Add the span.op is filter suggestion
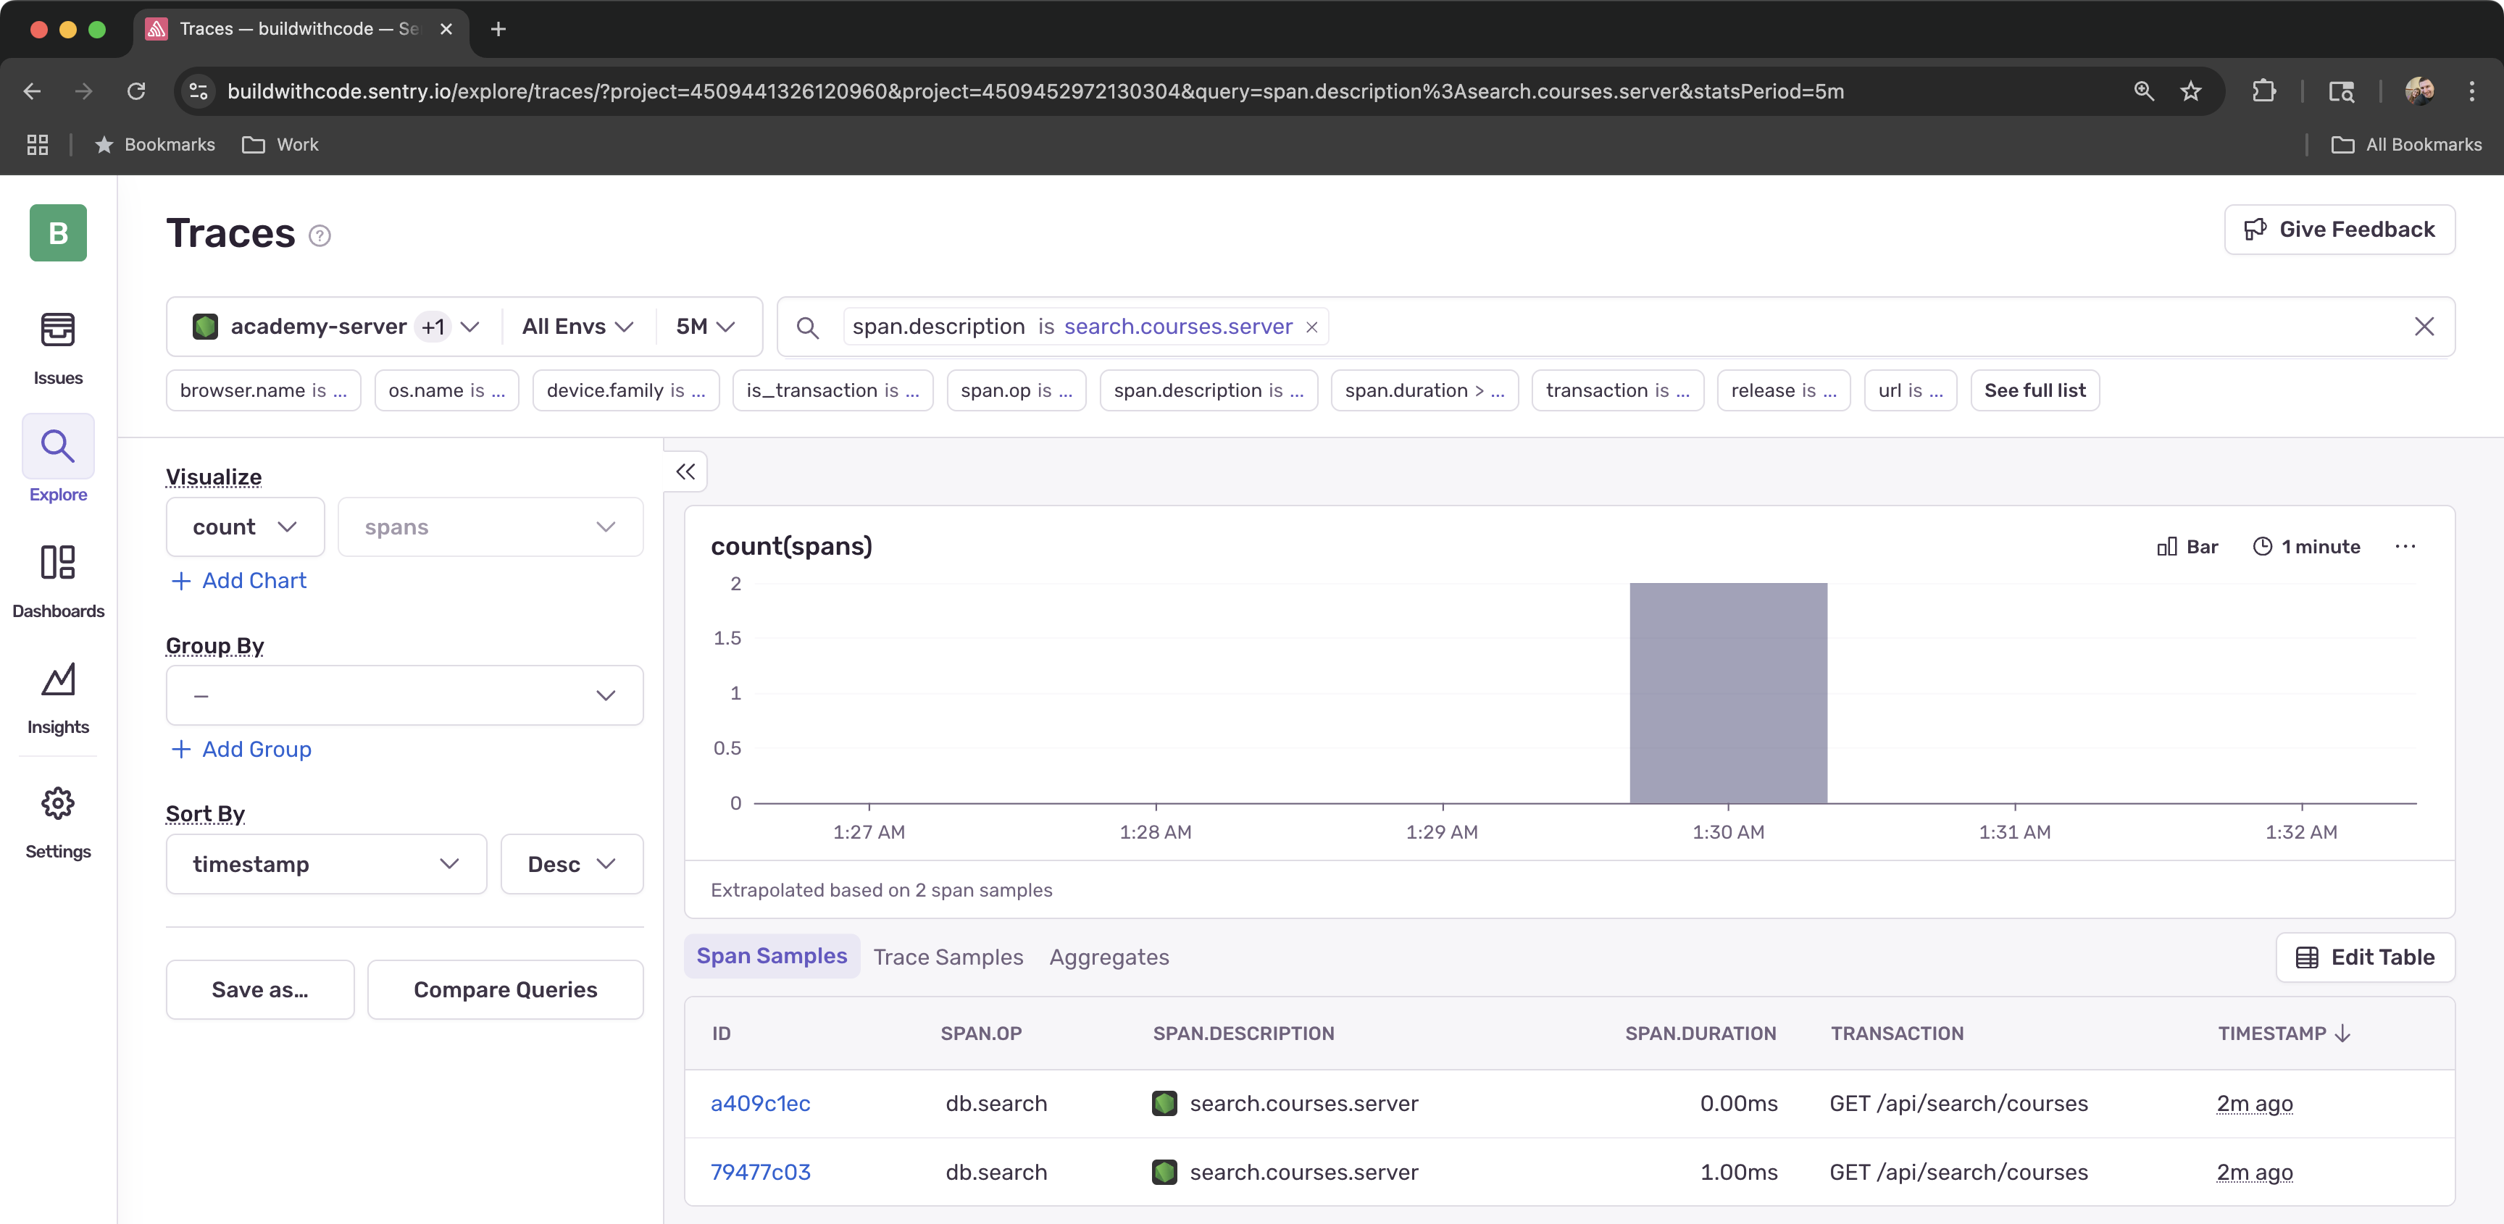The height and width of the screenshot is (1224, 2504). tap(1016, 390)
